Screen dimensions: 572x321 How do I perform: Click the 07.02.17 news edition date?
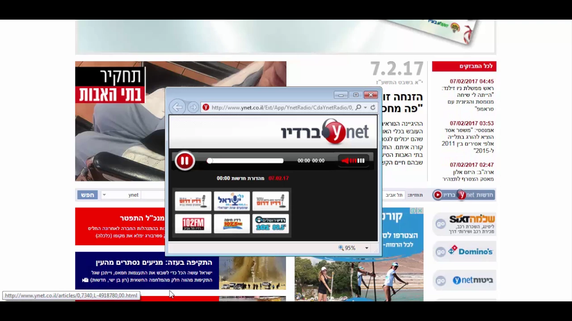pyautogui.click(x=278, y=178)
